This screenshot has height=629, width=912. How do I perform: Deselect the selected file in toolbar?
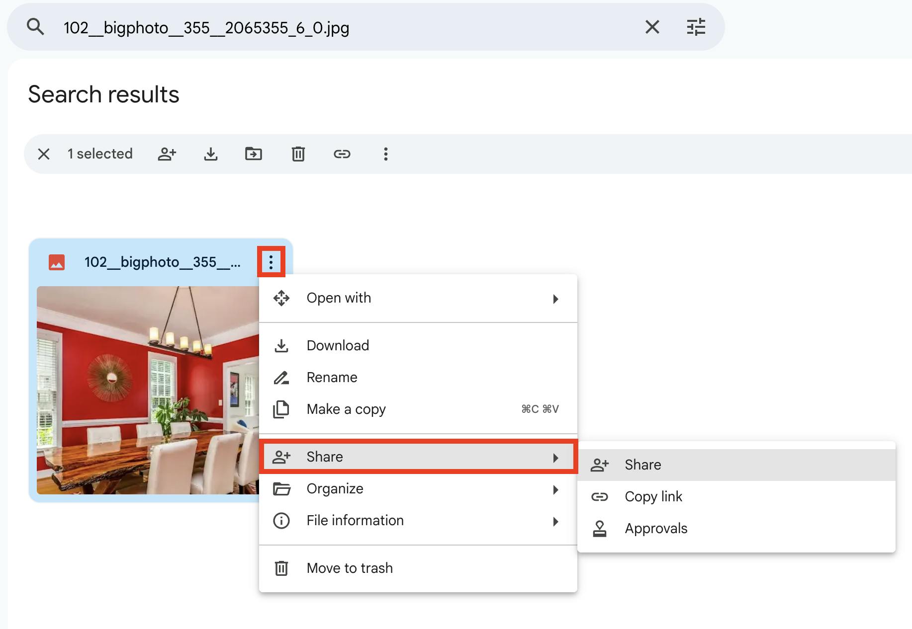click(44, 154)
